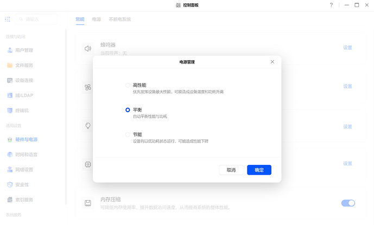Switch to the 不断电系统 tab
This screenshot has width=374, height=225.
click(x=119, y=20)
